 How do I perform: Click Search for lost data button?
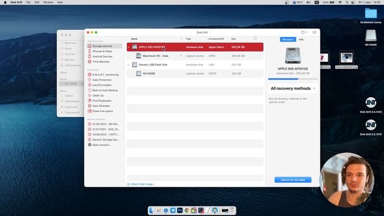click(293, 180)
